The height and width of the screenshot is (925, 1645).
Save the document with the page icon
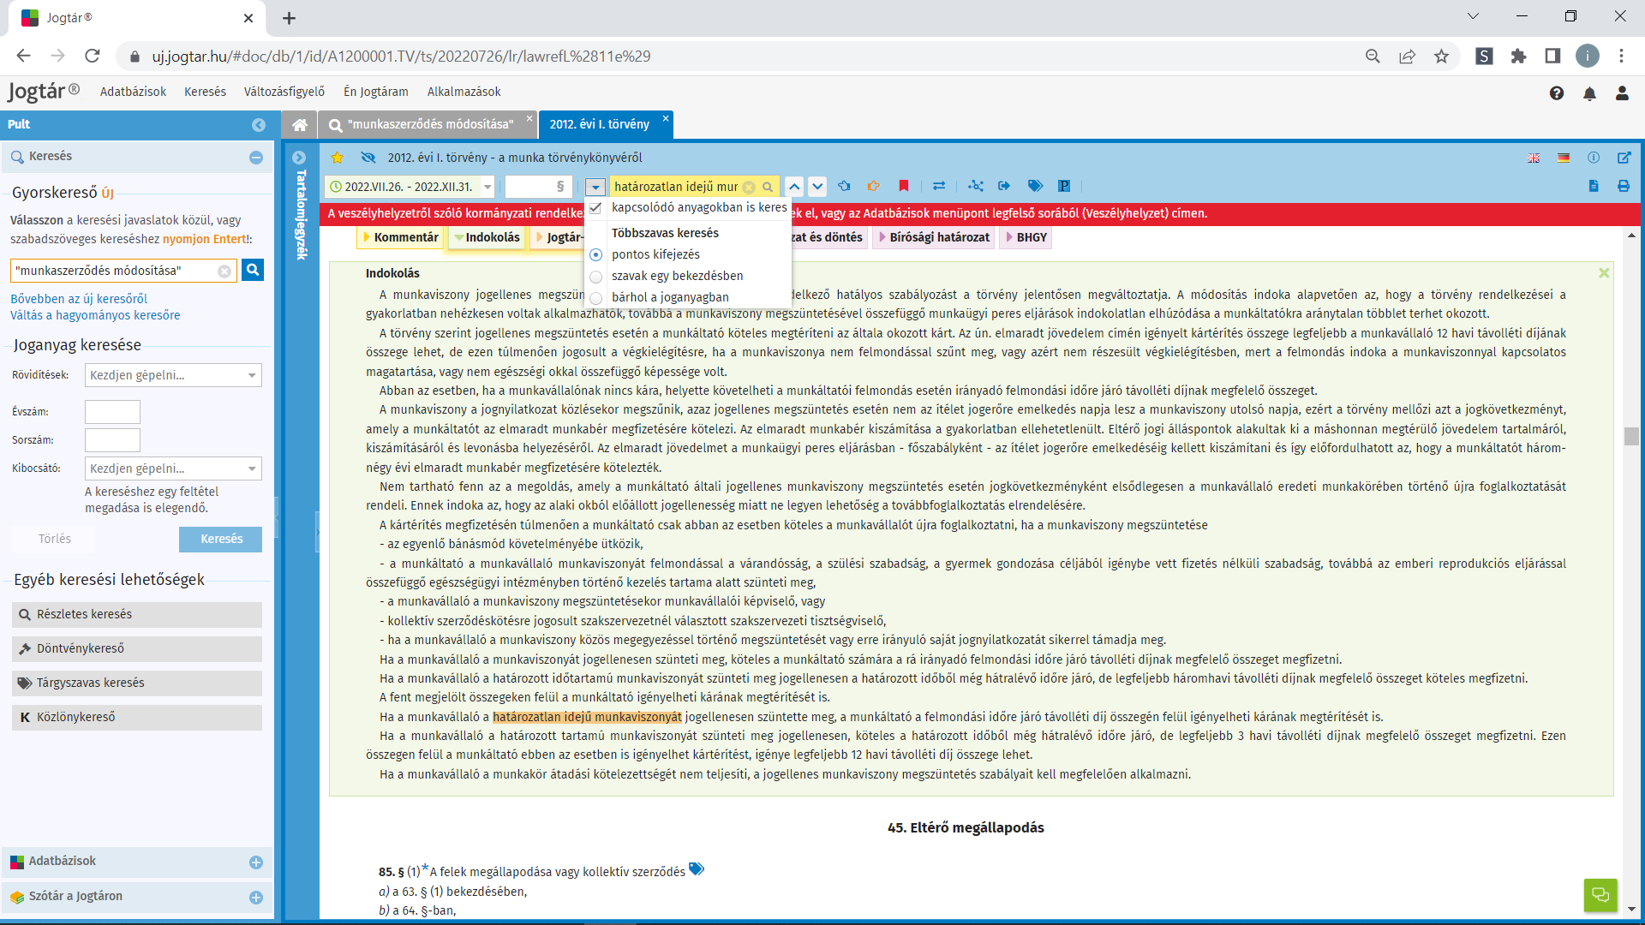tap(1594, 186)
